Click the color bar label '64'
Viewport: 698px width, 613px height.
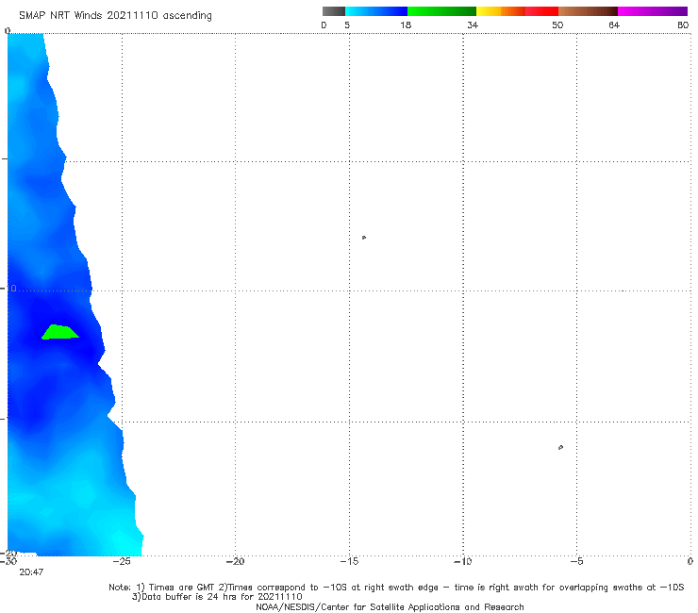(x=614, y=25)
